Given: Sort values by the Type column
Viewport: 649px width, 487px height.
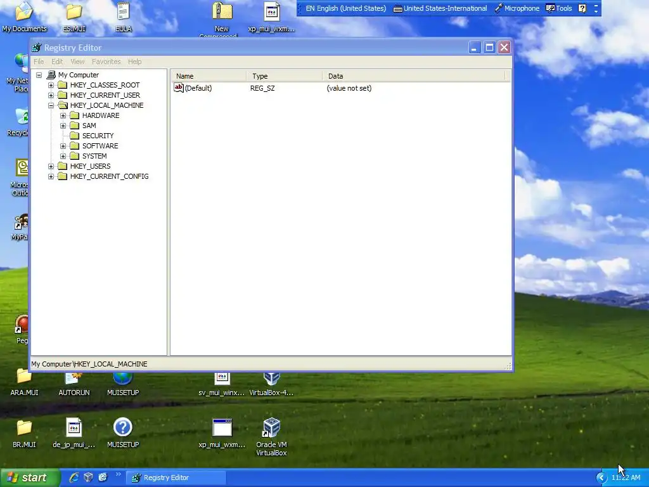Looking at the screenshot, I should click(x=285, y=76).
